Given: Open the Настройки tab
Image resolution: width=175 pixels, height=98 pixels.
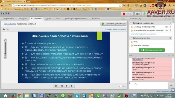Looking at the screenshot, I should point(96,19).
